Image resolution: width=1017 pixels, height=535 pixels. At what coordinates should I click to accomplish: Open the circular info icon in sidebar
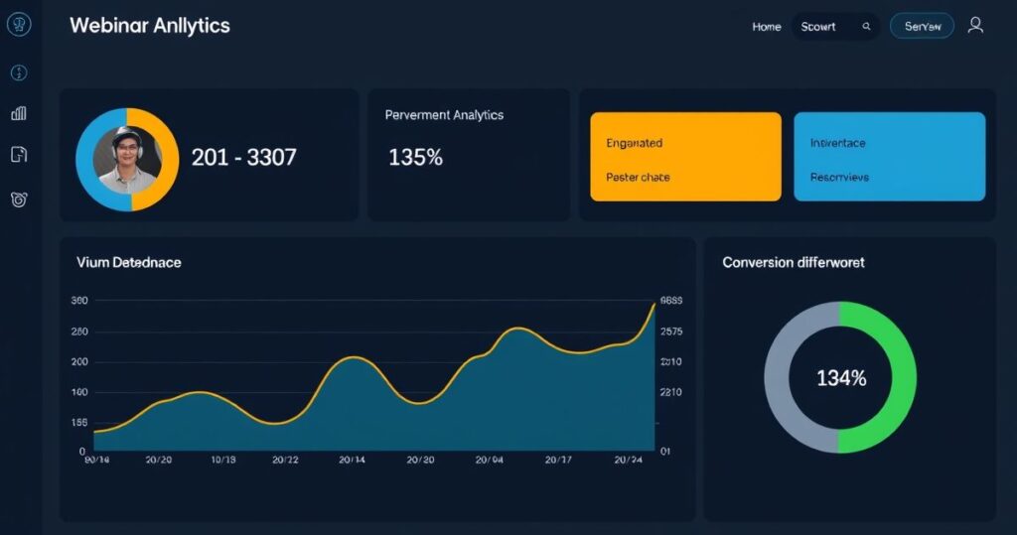click(19, 72)
